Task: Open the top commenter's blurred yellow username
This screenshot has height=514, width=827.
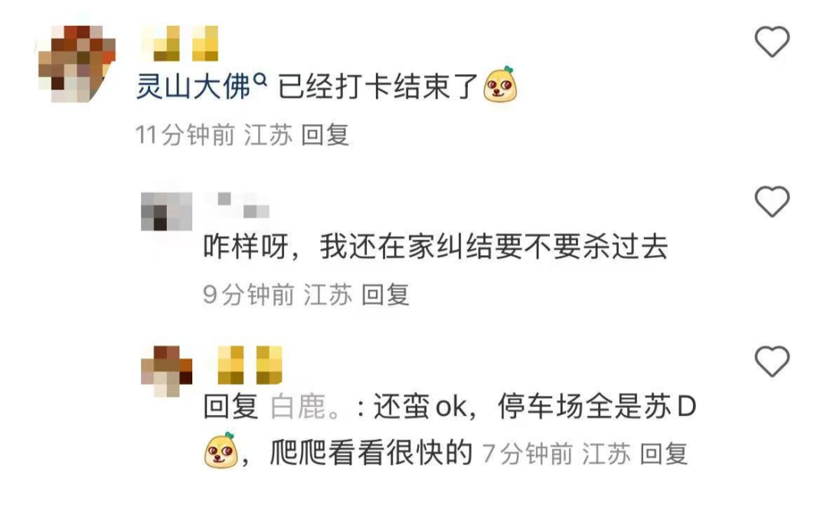Action: (x=180, y=43)
